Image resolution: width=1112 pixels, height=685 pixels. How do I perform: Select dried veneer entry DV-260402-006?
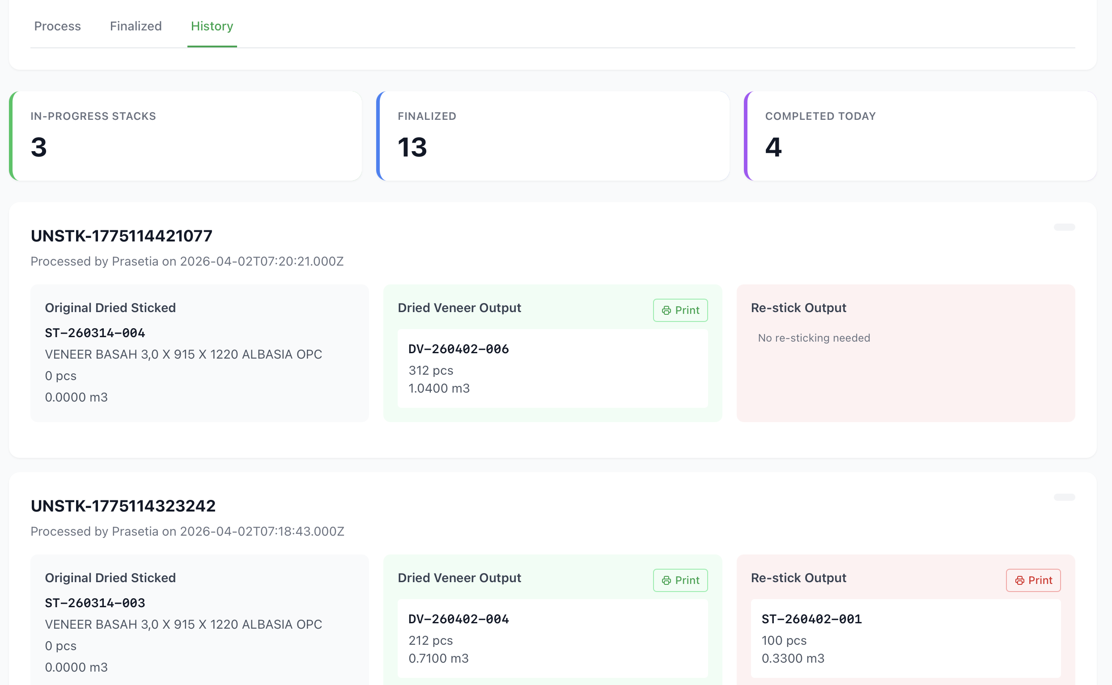pyautogui.click(x=458, y=349)
